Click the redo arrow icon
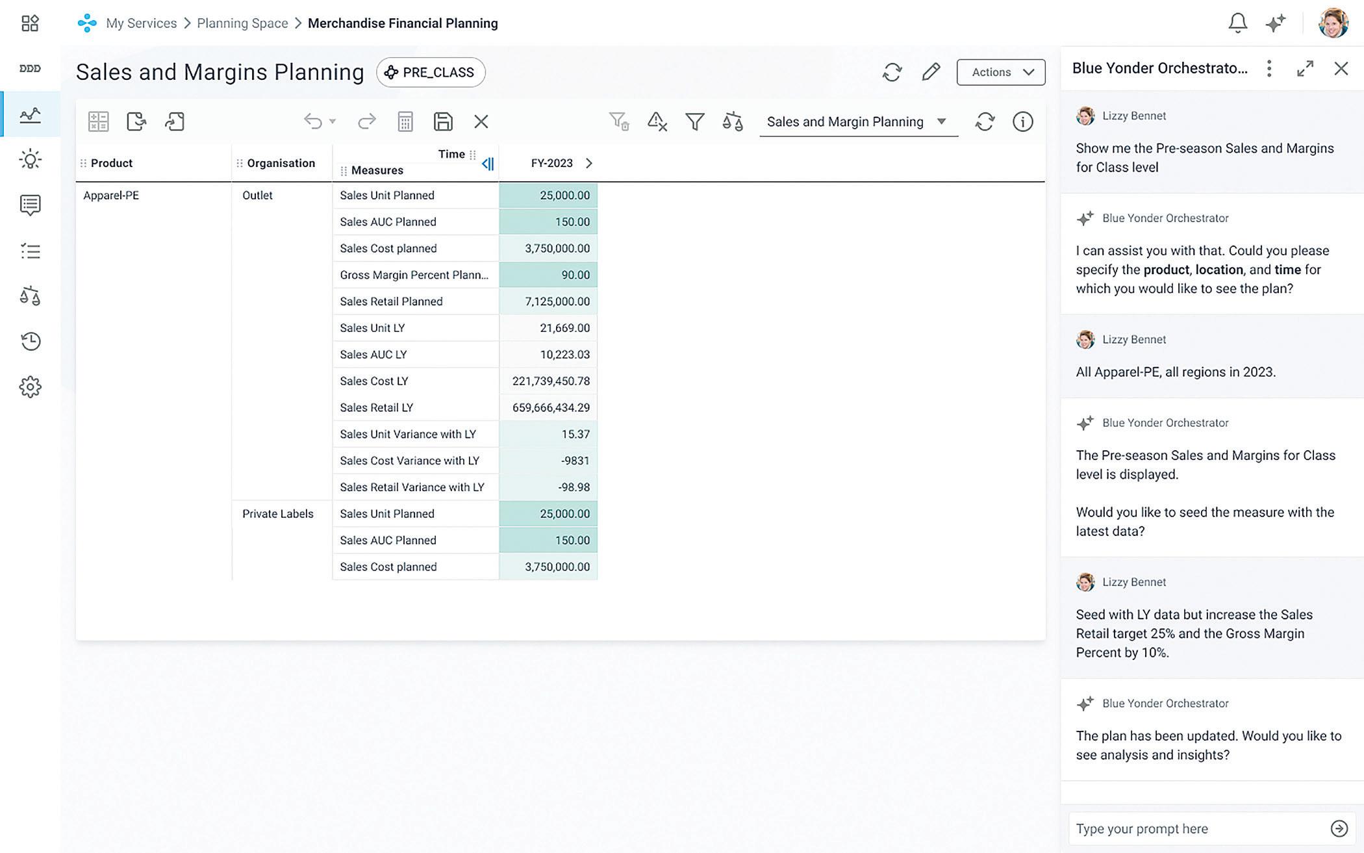The image size is (1364, 853). pyautogui.click(x=367, y=121)
